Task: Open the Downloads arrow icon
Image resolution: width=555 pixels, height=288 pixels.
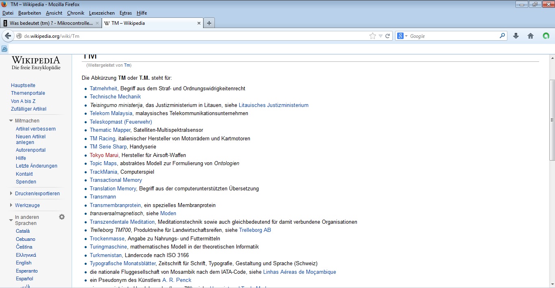Action: click(516, 36)
